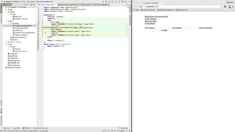Click the Undo arrow icon in IDE toolbar
Viewport: 235px width, 132px height.
[126, 1]
